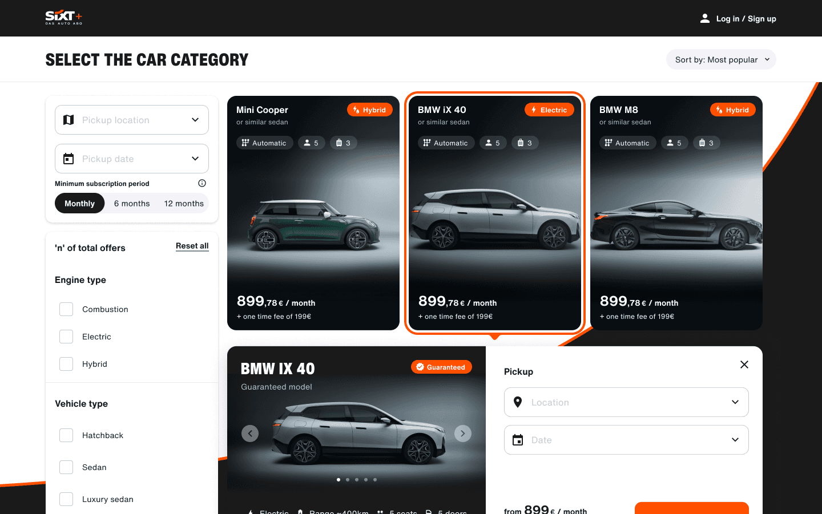This screenshot has height=514, width=822.
Task: Expand the Location dropdown chevron in Pickup panel
Action: click(735, 402)
